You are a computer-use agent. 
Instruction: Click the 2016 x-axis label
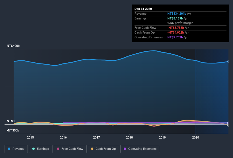[x=63, y=137]
